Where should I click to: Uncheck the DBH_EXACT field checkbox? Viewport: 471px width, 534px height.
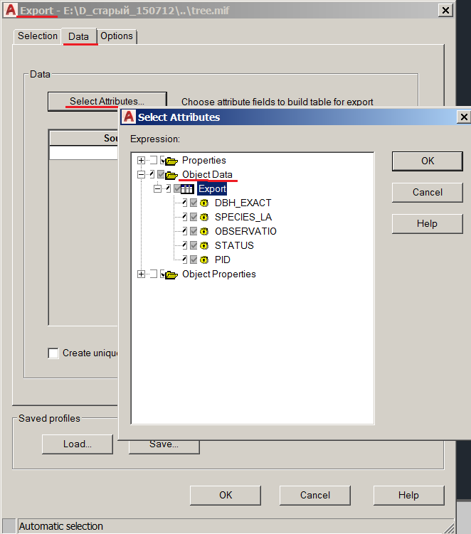coord(194,203)
